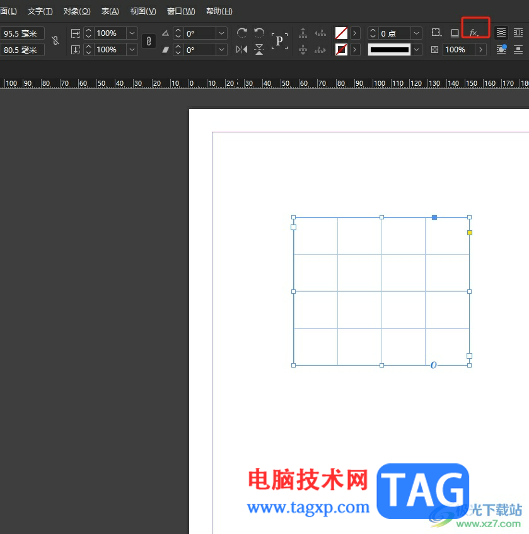Toggle the width and height constrain link
Screen dimensions: 529x534
click(55, 41)
